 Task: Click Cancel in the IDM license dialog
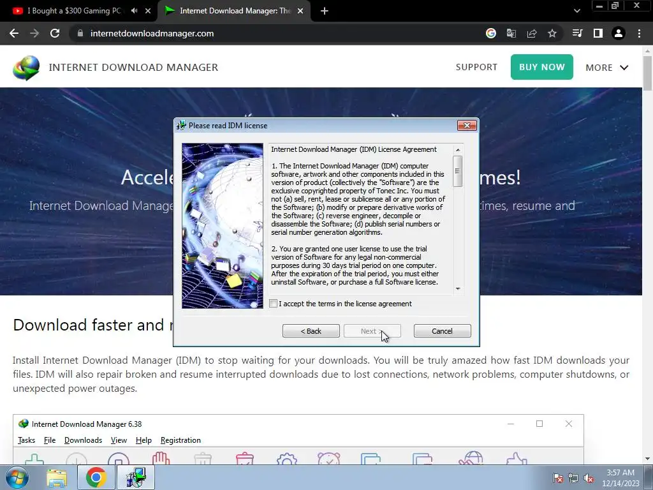[443, 331]
